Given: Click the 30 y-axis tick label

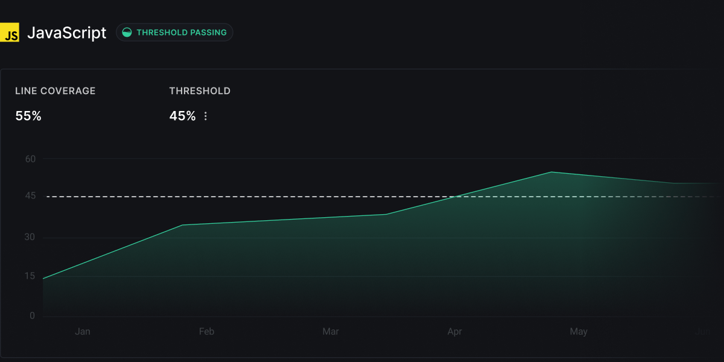Looking at the screenshot, I should [30, 237].
